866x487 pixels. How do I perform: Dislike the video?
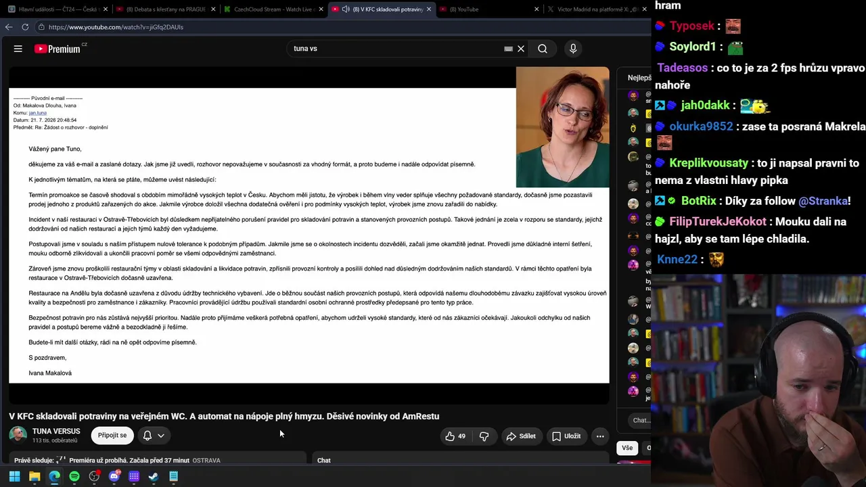tap(484, 436)
